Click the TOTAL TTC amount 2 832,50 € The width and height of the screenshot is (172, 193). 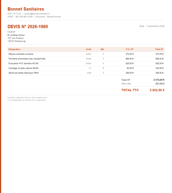[157, 90]
